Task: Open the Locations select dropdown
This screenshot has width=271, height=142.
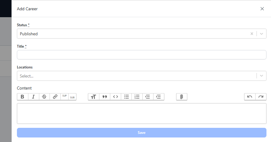Action: pyautogui.click(x=136, y=76)
